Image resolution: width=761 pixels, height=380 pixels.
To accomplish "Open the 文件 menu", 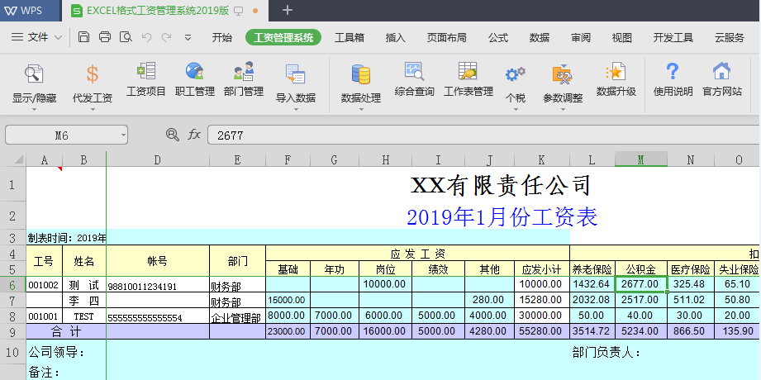I will coord(37,37).
